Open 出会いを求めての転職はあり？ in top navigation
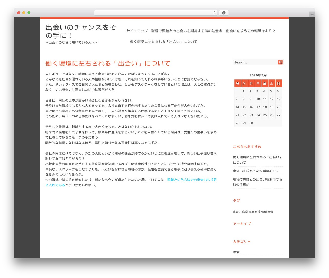Viewport: 329px width, 278px height. (251, 31)
